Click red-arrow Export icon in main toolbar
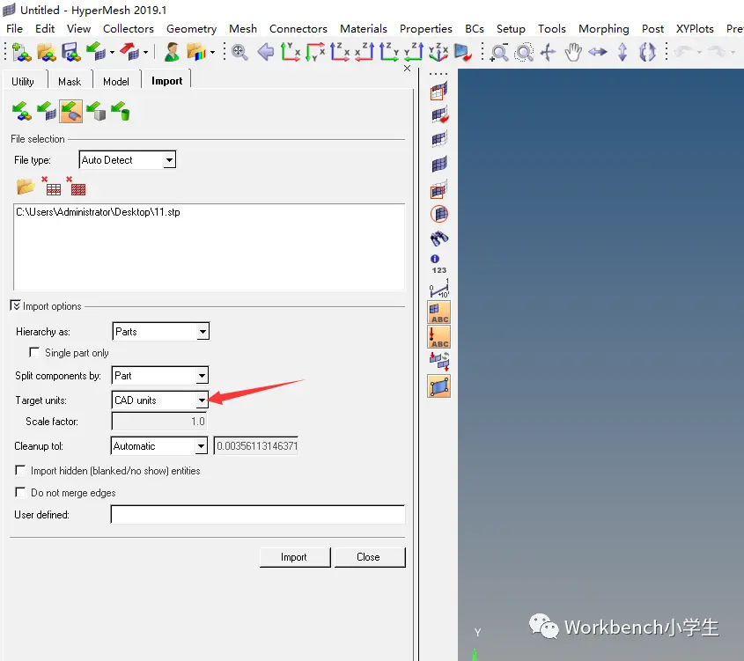Screen dimensions: 744x661 point(129,52)
